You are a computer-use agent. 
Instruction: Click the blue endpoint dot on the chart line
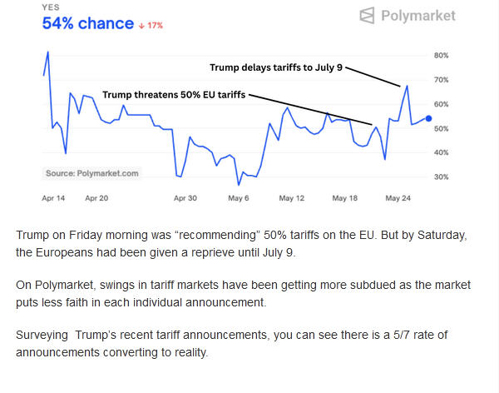pyautogui.click(x=428, y=118)
